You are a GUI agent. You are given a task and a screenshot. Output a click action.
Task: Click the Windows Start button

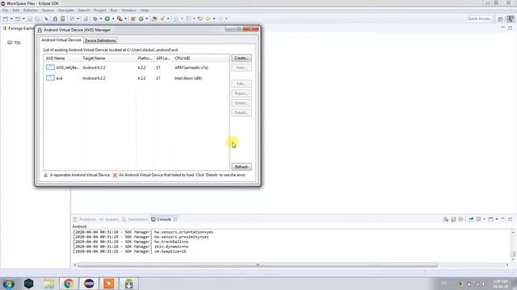[9, 284]
